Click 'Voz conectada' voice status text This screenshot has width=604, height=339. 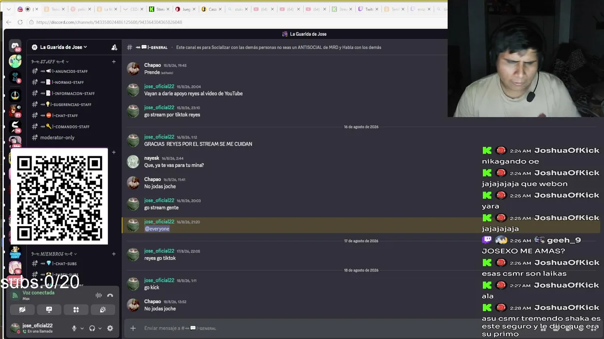38,293
